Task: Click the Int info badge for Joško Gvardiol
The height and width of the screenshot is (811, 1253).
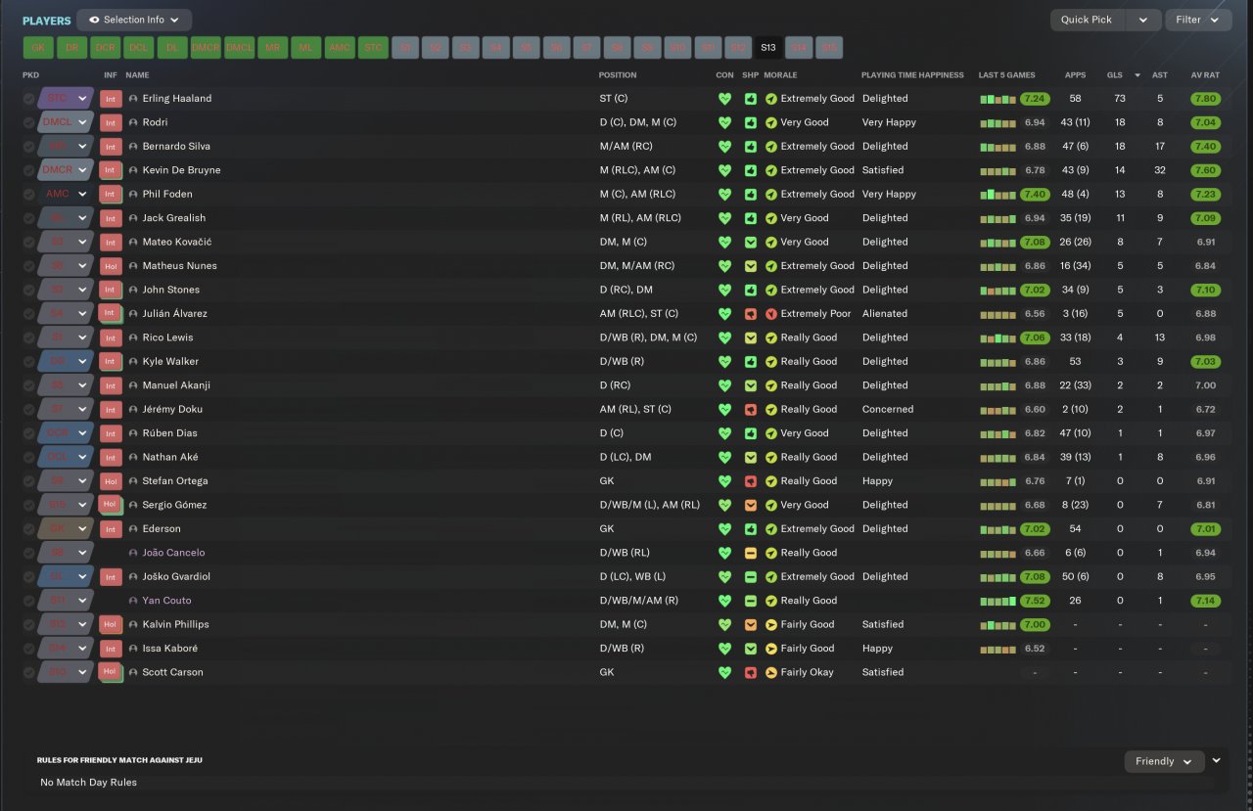Action: 111,577
